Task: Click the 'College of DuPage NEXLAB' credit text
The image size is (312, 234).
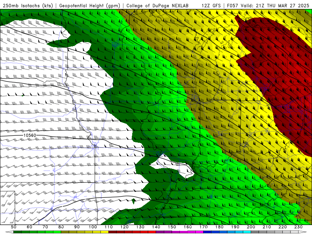Action: (x=158, y=6)
